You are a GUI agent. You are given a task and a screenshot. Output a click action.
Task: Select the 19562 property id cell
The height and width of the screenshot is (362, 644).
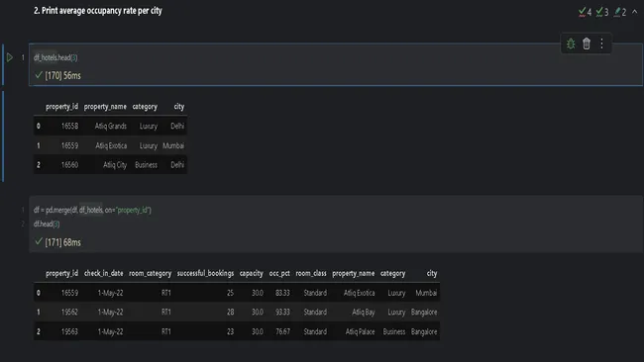(x=69, y=312)
